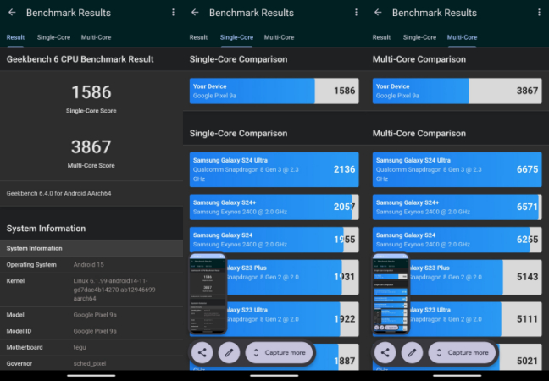Tap gesture navigation pill under middle panel
Image resolution: width=549 pixels, height=381 pixels.
click(274, 376)
